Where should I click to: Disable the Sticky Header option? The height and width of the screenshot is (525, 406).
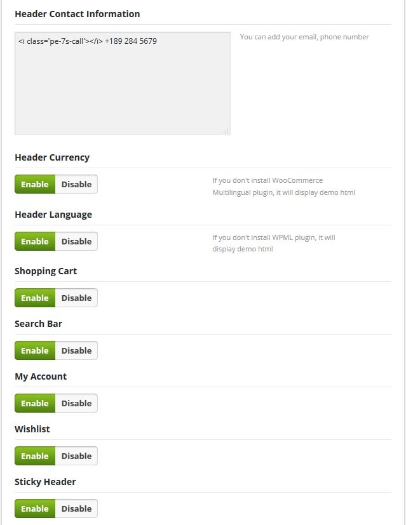click(x=76, y=508)
